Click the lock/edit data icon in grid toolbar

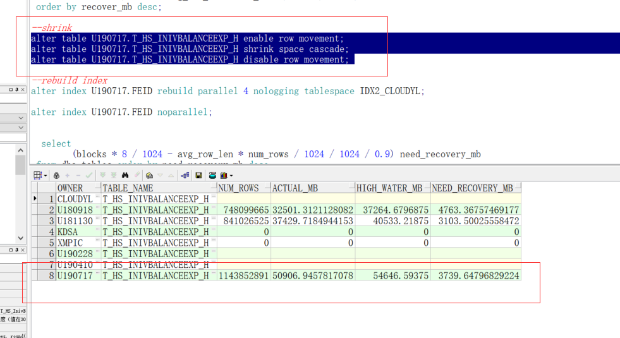coord(57,175)
